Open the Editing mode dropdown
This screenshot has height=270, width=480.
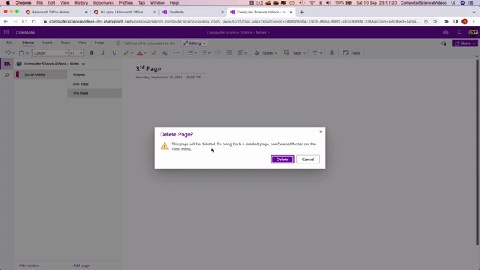(194, 43)
